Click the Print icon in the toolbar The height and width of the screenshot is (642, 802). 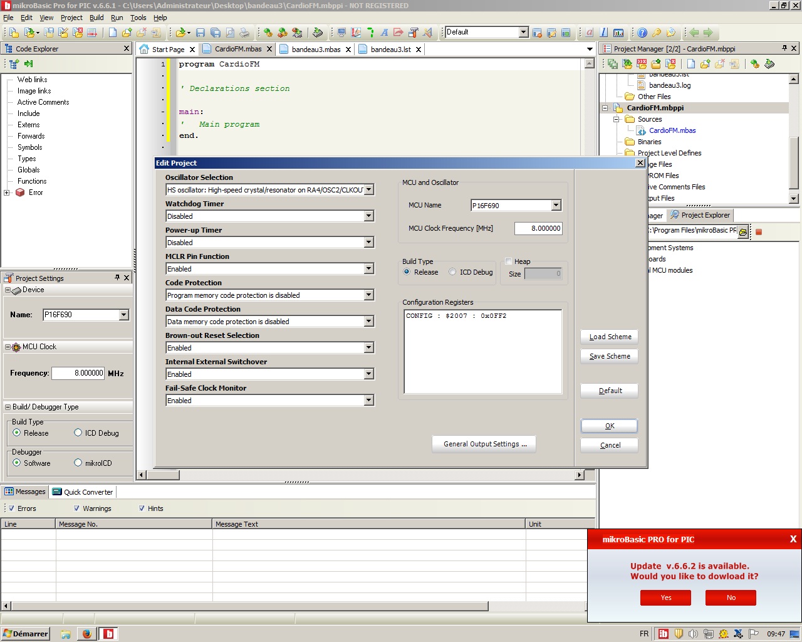point(244,33)
